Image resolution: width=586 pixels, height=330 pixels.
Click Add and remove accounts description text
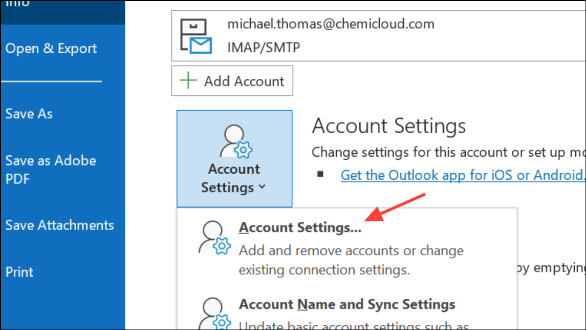[351, 260]
